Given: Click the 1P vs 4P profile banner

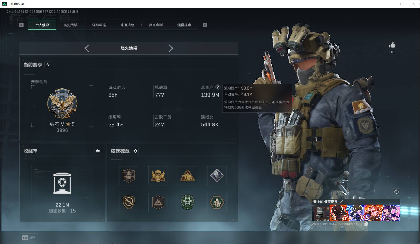Looking at the screenshot, I should [364, 213].
